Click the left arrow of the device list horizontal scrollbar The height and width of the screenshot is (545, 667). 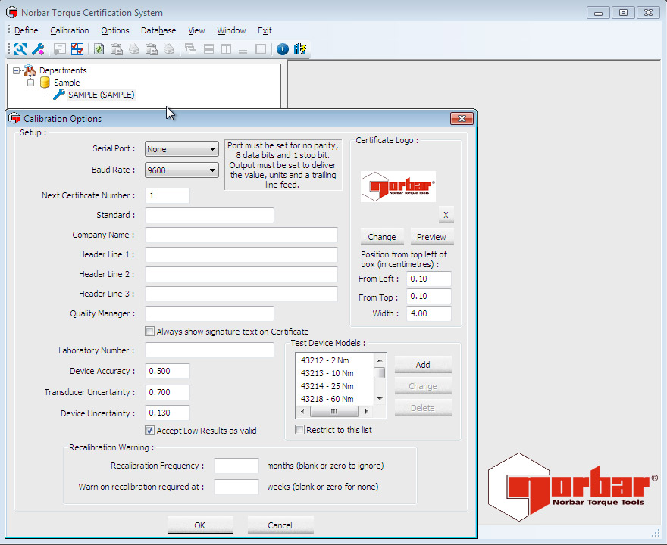click(x=302, y=411)
